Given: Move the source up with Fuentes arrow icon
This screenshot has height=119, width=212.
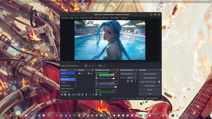Looking at the screenshot, I should pos(91,94).
